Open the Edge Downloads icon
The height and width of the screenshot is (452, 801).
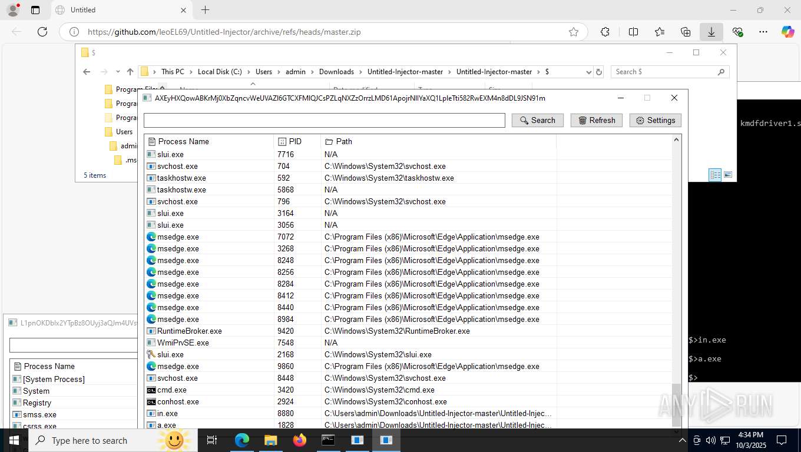coord(711,32)
